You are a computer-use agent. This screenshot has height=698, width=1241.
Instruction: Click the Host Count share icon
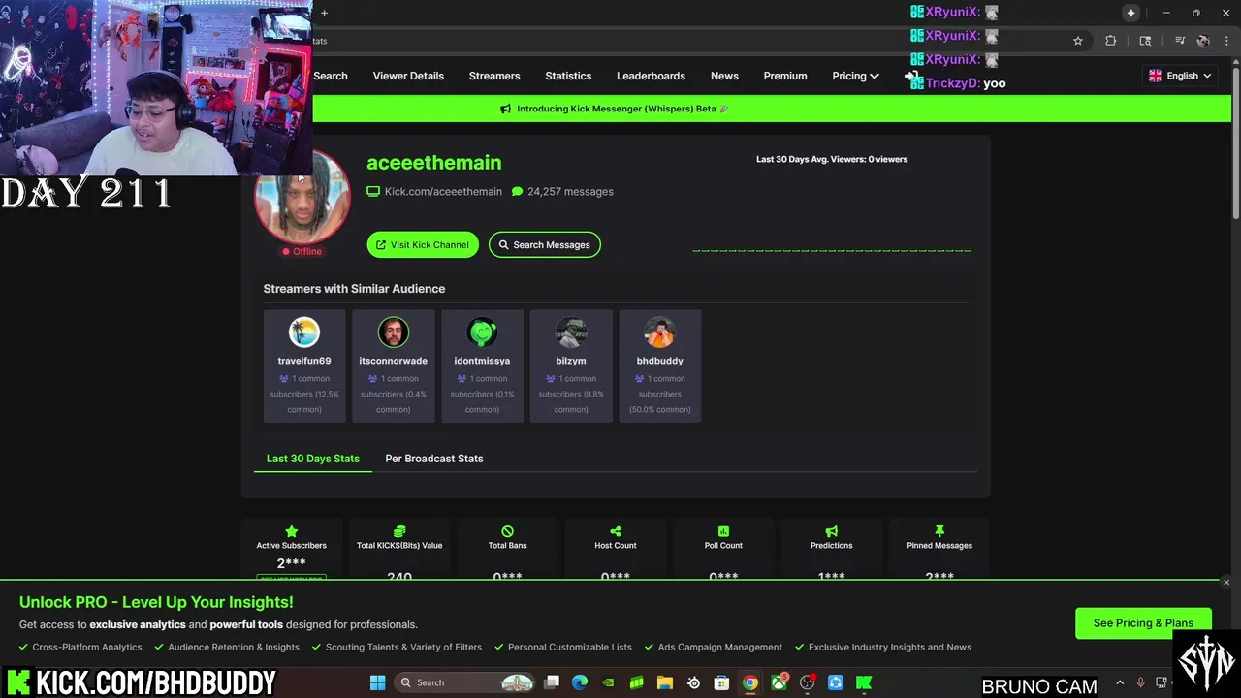pyautogui.click(x=616, y=531)
